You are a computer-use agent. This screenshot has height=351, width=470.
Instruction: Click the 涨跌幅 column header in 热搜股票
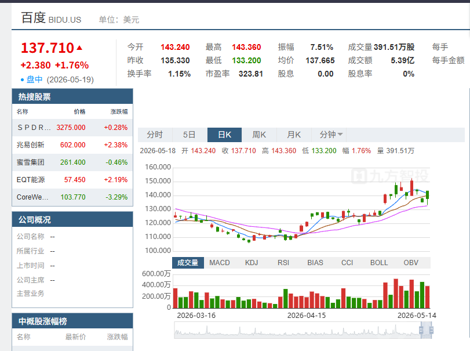coord(119,111)
